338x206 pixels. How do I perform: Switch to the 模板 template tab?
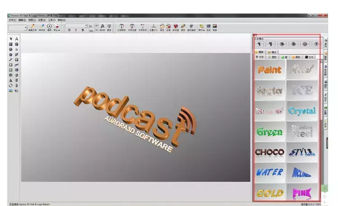point(260,52)
